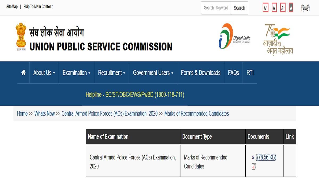Screen dimensions: 319x179
Task: Click inside the Search Keyword input field
Action: 216,8
